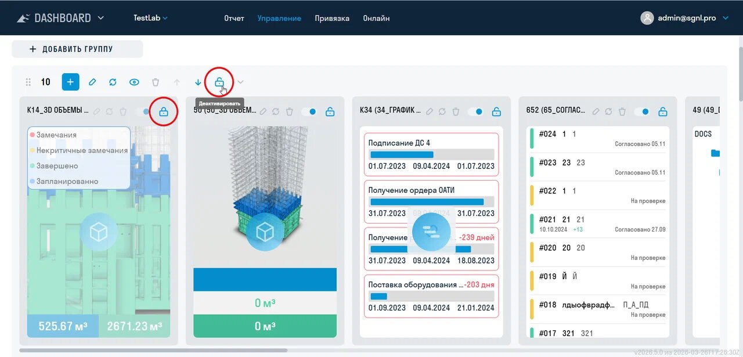Expand the group chevron next to unlock icon
743x357 pixels.
(241, 82)
